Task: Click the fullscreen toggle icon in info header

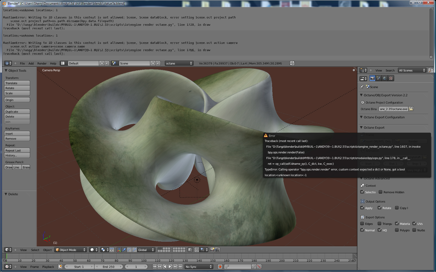Action: (x=292, y=63)
